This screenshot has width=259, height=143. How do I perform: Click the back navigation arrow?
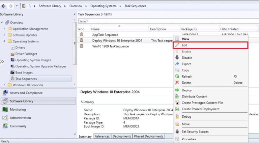[x=4, y=6]
